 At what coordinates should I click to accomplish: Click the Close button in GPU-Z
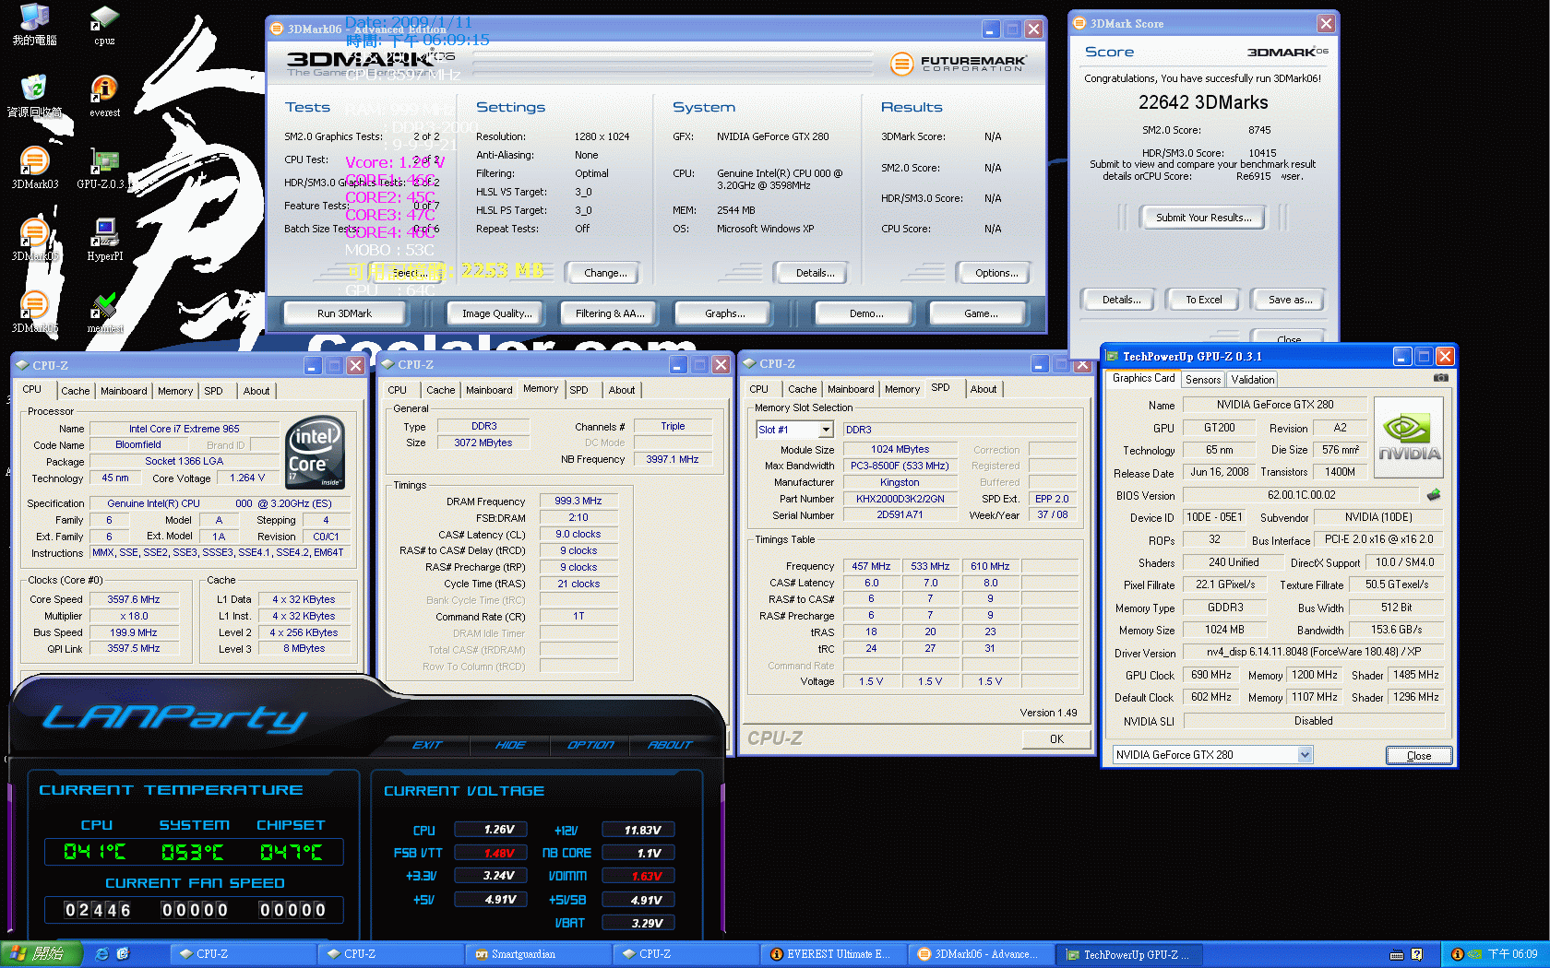(1419, 755)
